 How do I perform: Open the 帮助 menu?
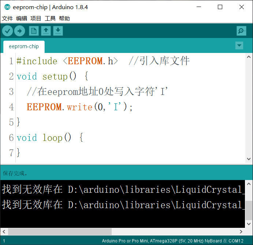[64, 19]
